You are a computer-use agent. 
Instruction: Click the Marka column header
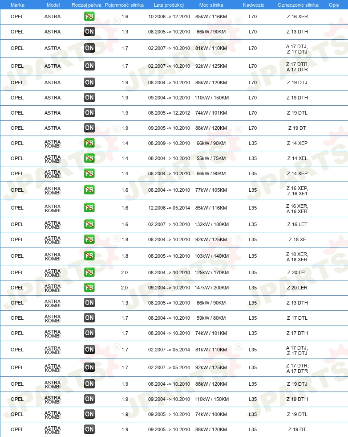(x=17, y=5)
